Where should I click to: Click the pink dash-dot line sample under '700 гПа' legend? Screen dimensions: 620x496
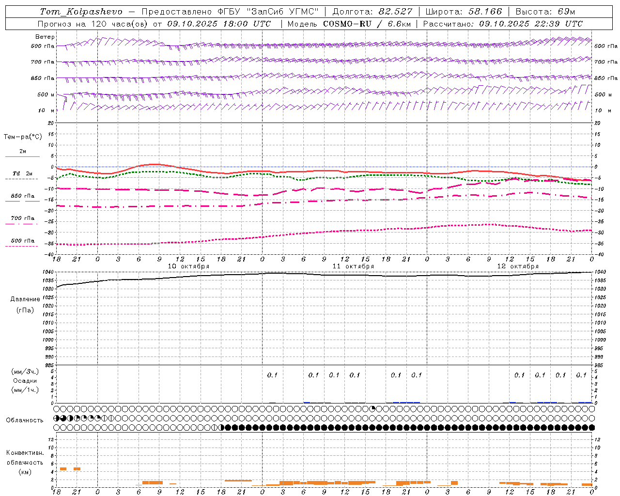coord(21,224)
